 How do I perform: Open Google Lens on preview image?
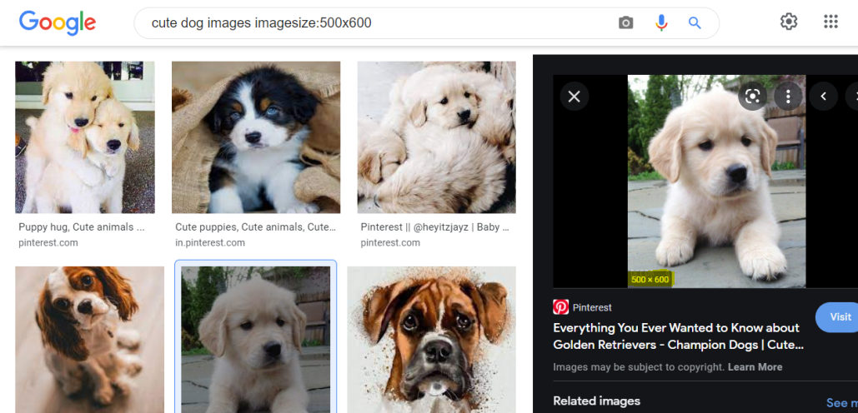[752, 97]
